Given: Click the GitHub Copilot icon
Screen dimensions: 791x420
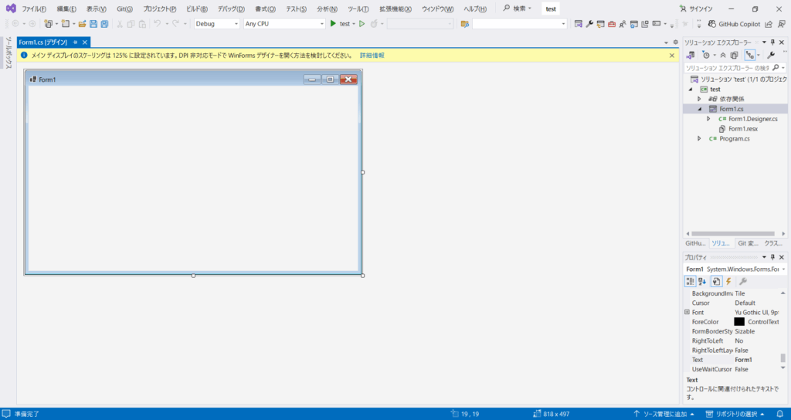Looking at the screenshot, I should (x=711, y=24).
